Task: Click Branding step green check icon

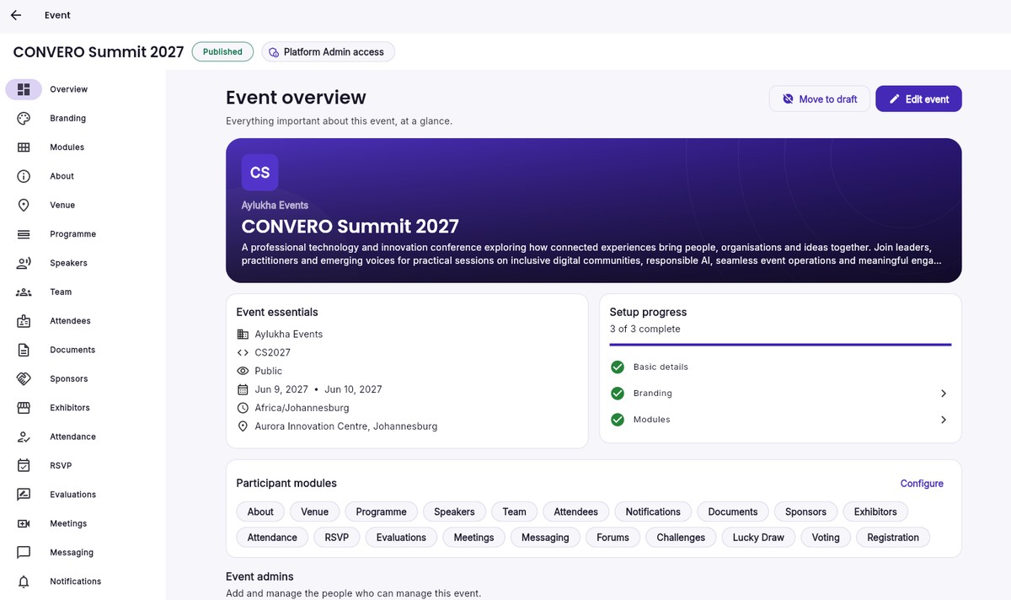Action: (618, 394)
